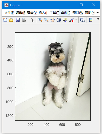Open the 工具 (Tools) menu
The height and width of the screenshot is (134, 102).
(x=54, y=13)
